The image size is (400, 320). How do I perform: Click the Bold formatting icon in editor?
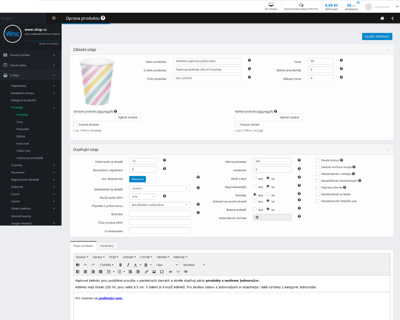(x=120, y=265)
